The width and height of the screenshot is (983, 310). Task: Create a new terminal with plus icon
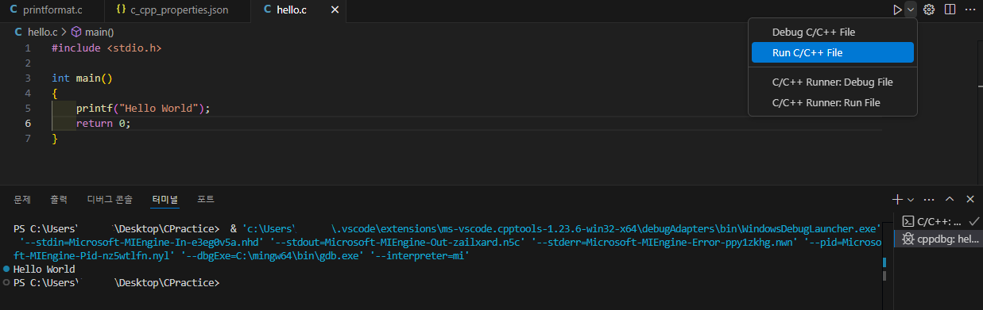click(x=897, y=199)
